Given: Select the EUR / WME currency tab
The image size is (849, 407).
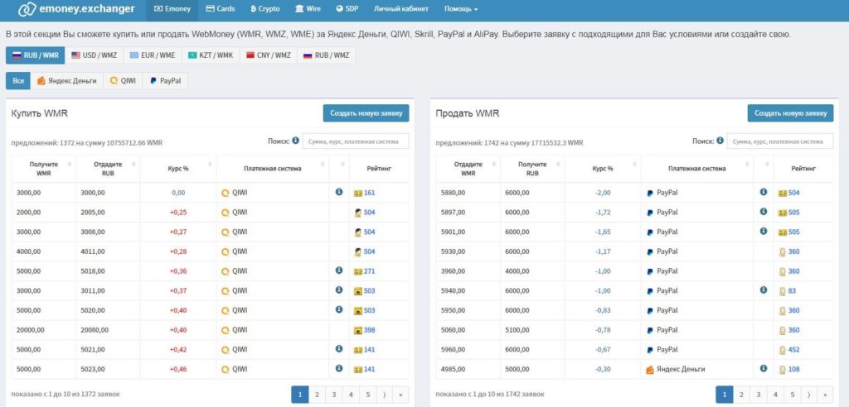Looking at the screenshot, I should (153, 55).
